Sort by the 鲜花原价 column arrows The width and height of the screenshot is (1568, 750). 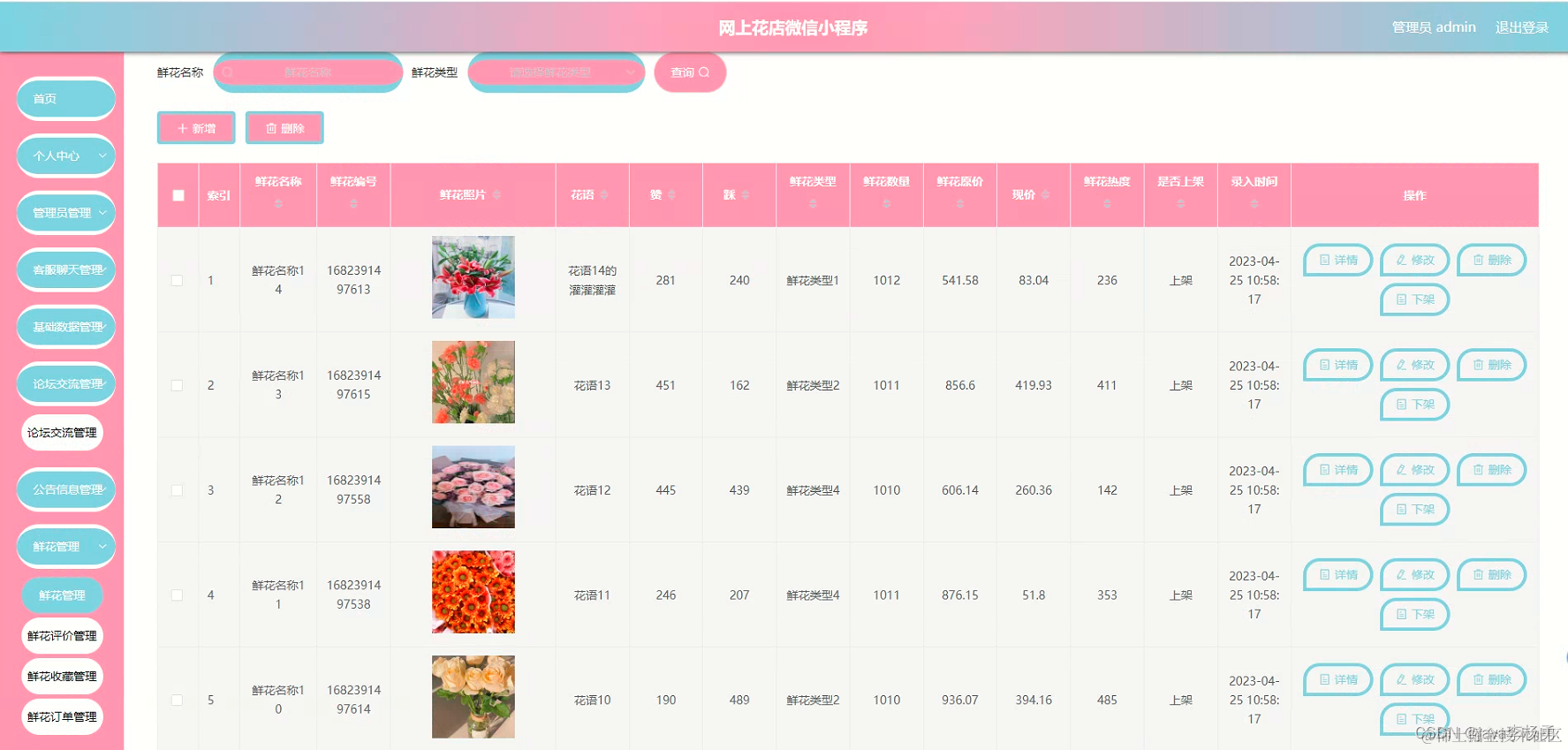[x=960, y=203]
